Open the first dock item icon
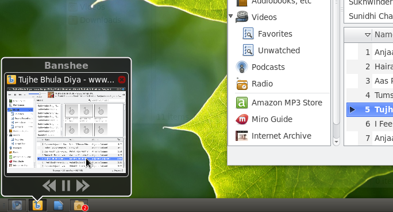The image size is (393, 212). point(17,206)
